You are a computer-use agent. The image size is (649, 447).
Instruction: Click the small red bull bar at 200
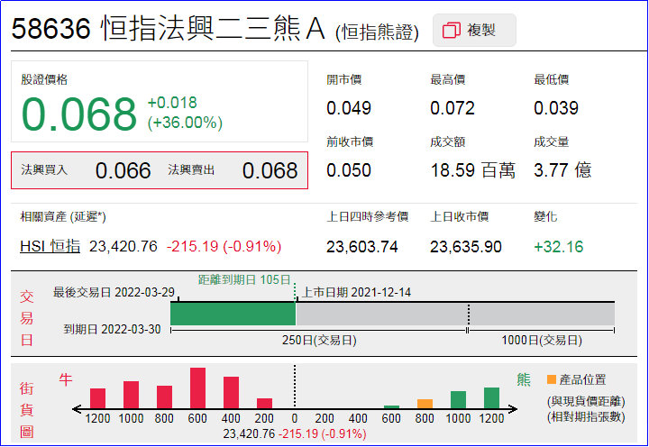[x=264, y=404]
